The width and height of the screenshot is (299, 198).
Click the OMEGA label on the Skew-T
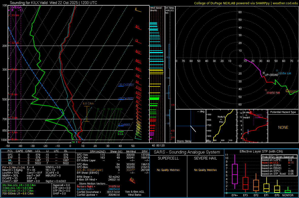15,7
